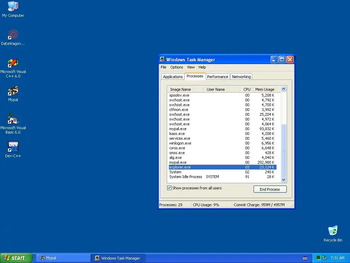The image size is (350, 263).
Task: Click the process list scroll down arrow
Action: pyautogui.click(x=283, y=179)
